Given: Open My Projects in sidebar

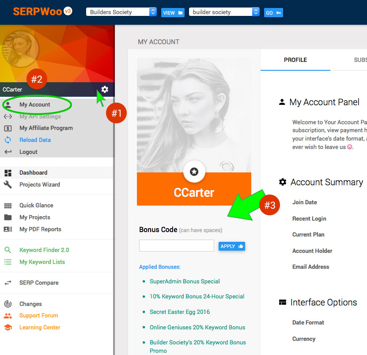Looking at the screenshot, I should 35,217.
